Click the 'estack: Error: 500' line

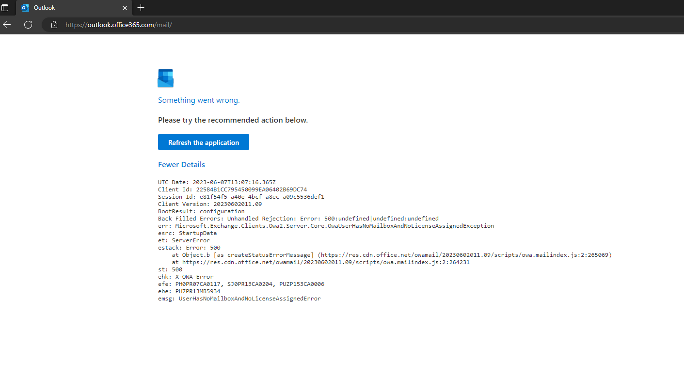click(x=189, y=248)
